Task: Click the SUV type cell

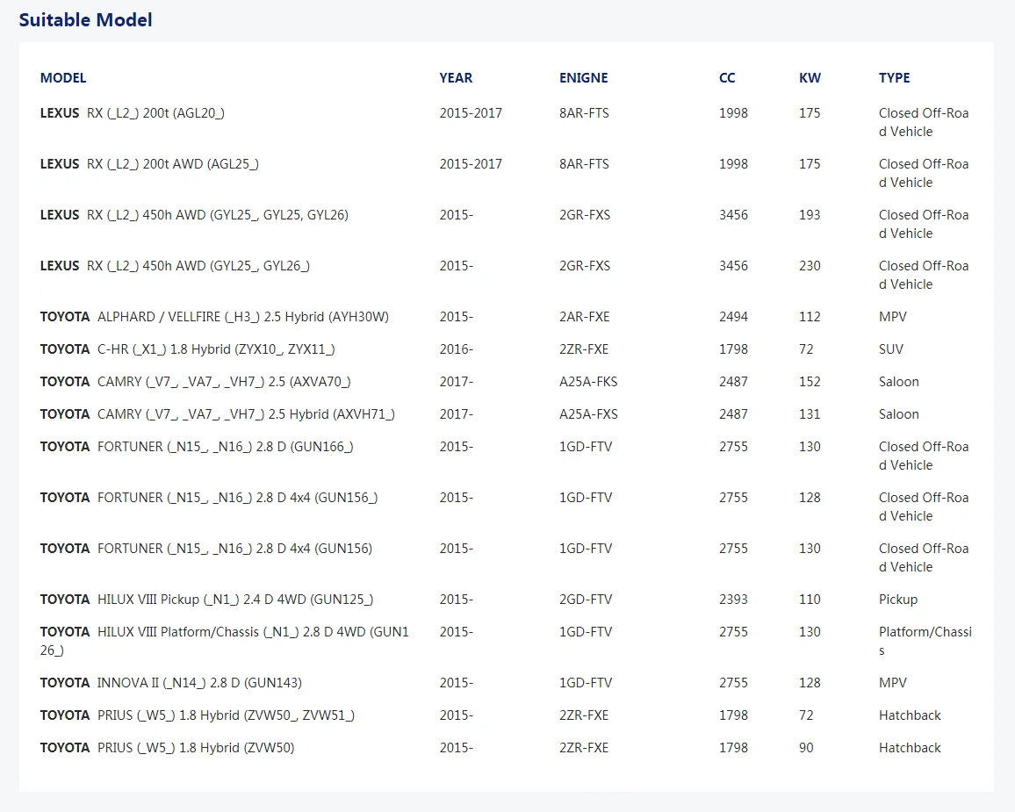Action: point(890,349)
